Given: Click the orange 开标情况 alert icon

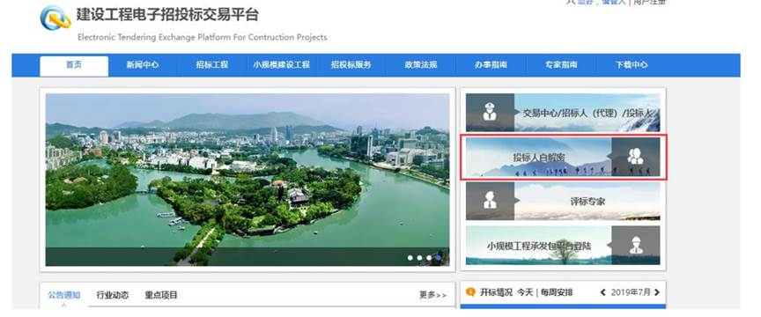Looking at the screenshot, I should coord(470,291).
